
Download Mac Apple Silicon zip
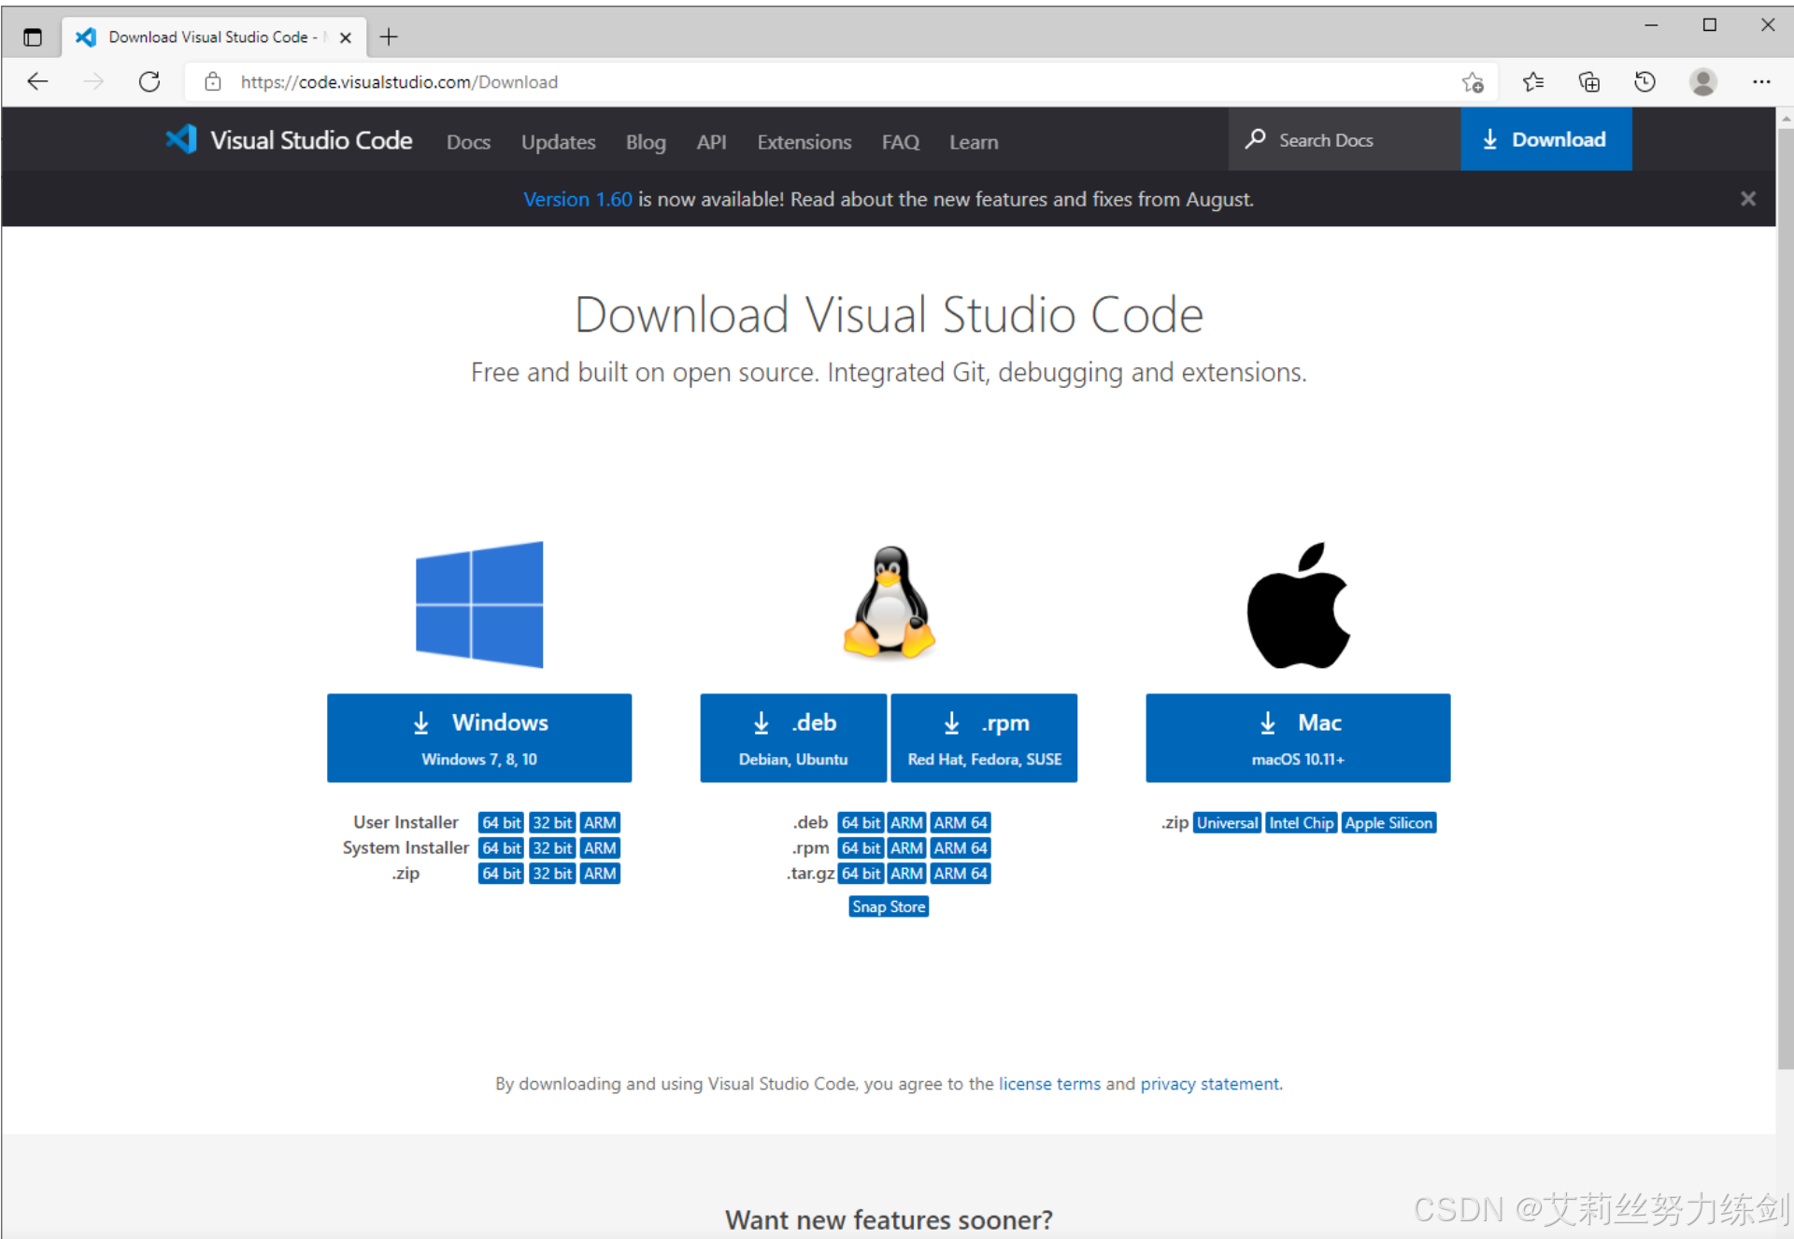(x=1388, y=822)
